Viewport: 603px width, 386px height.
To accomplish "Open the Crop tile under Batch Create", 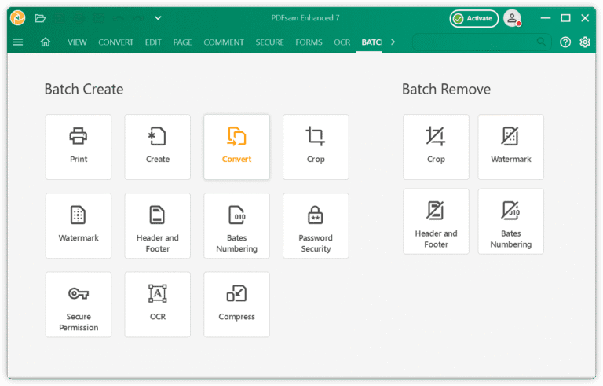I will tap(316, 147).
